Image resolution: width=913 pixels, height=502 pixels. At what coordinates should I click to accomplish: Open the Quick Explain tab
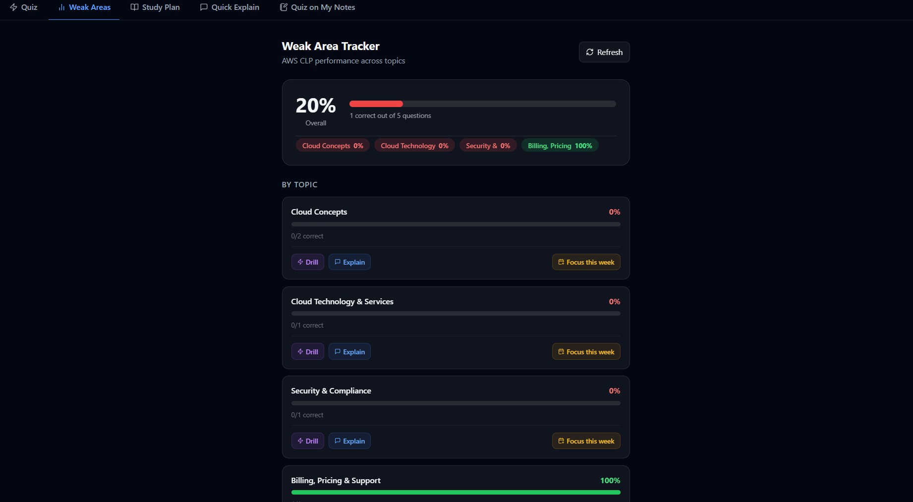point(229,7)
